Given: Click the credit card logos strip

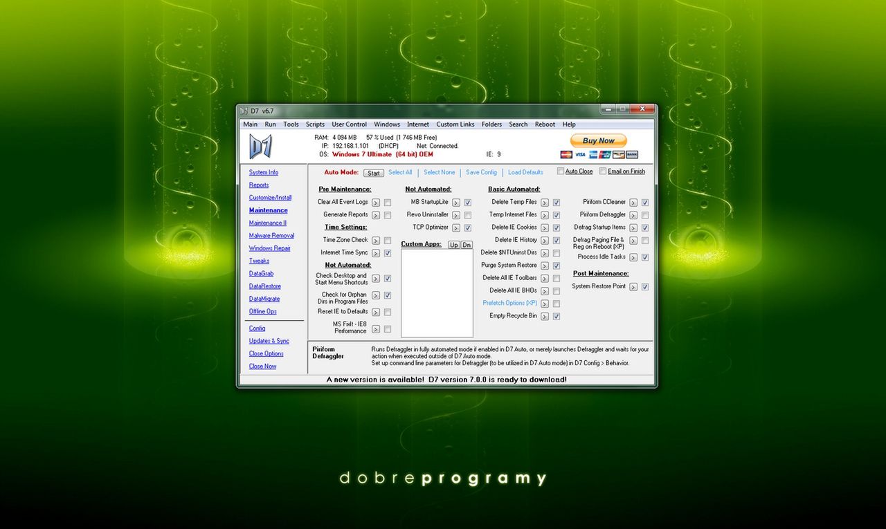Looking at the screenshot, I should point(599,154).
